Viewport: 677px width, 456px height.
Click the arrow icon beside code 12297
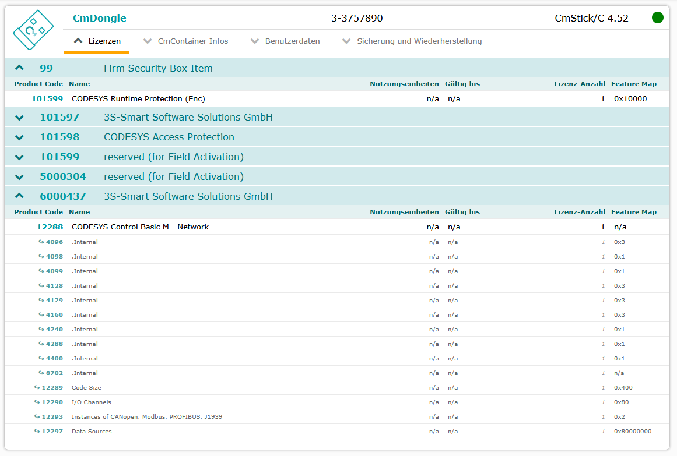coord(37,431)
